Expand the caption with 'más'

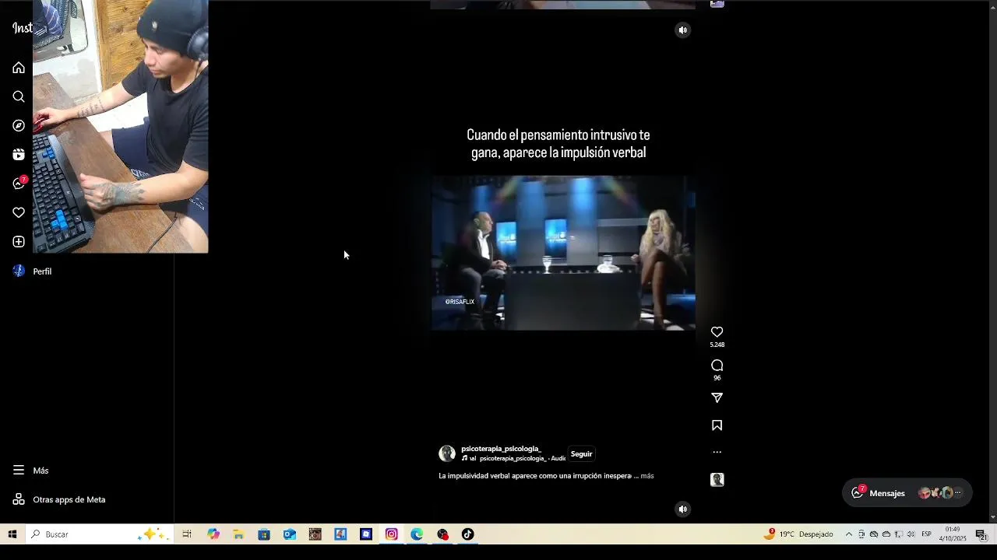[647, 476]
